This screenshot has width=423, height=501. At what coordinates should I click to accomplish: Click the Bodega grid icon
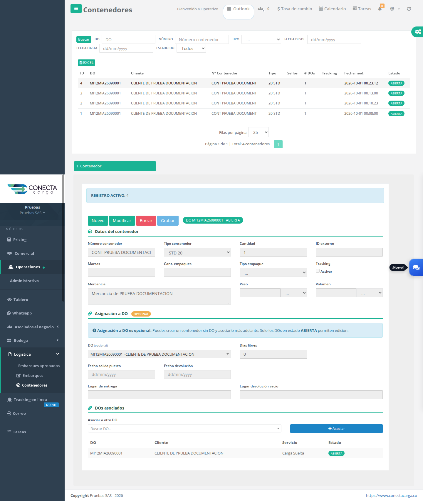pos(9,340)
